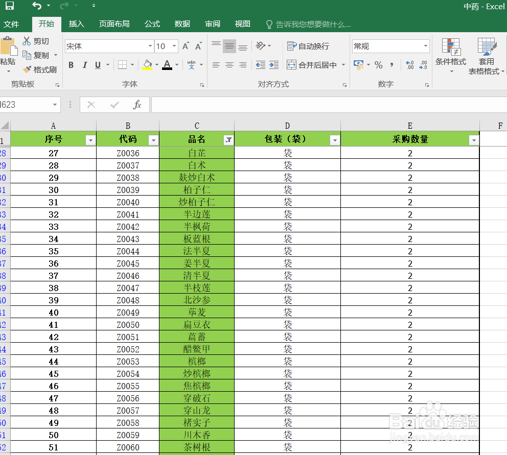Switch to the 开始 tab

47,24
